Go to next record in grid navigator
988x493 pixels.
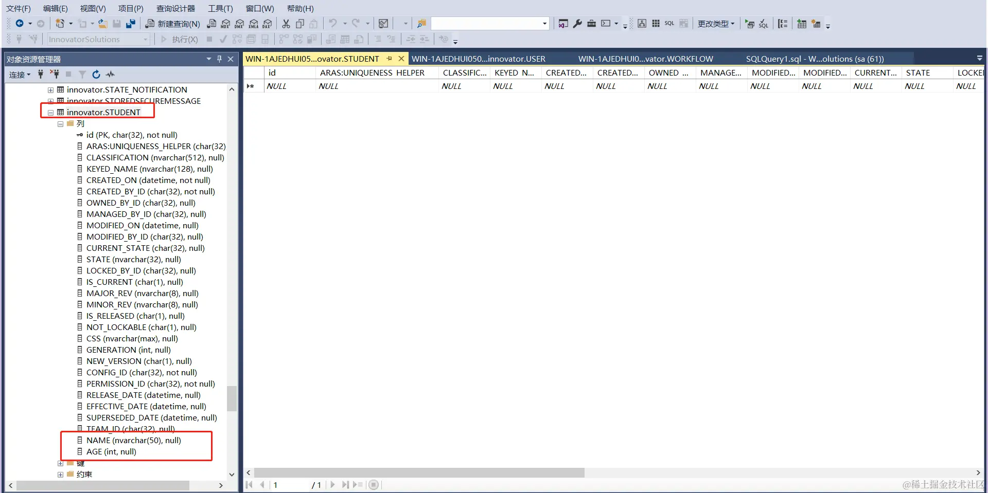point(332,485)
